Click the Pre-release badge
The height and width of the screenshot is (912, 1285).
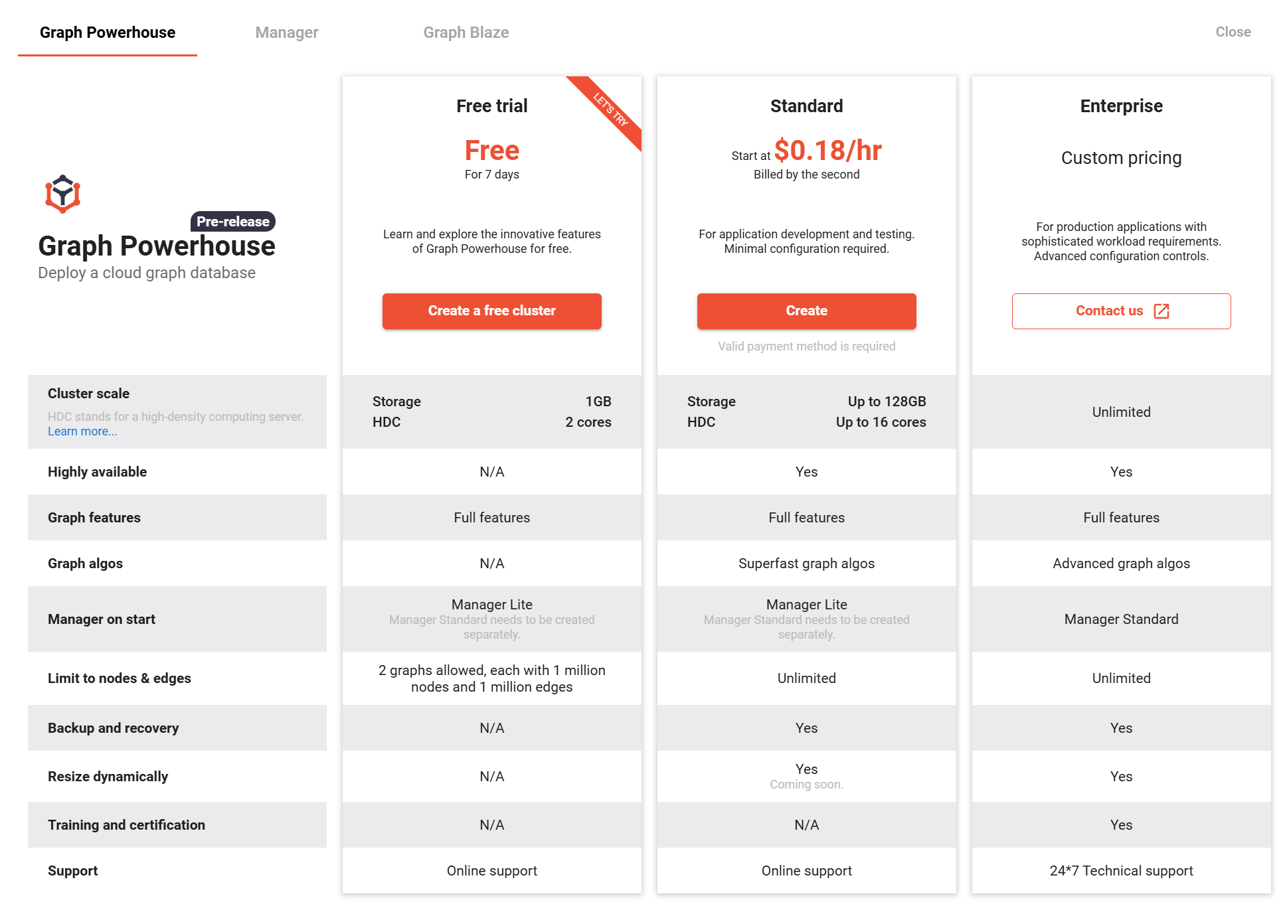pos(233,222)
